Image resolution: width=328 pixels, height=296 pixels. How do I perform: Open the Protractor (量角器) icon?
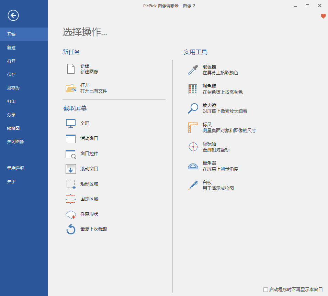193,166
